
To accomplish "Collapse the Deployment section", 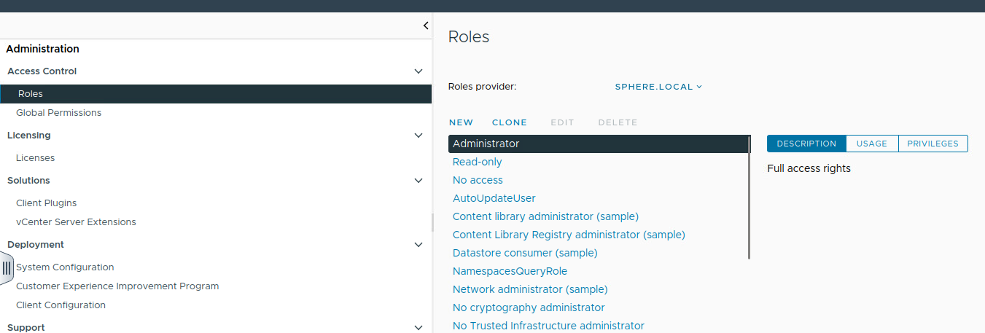I will coord(418,245).
